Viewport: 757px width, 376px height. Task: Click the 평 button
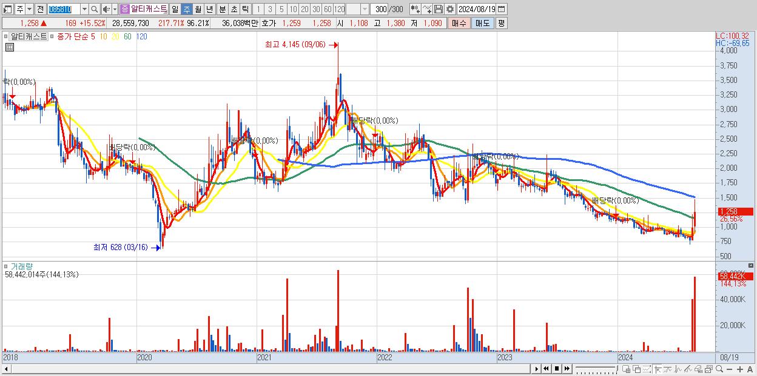501,23
